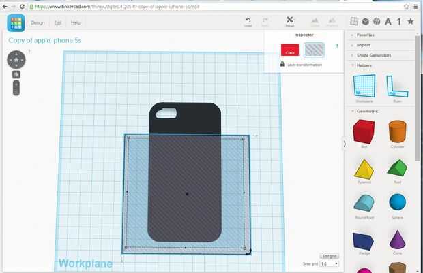Image resolution: width=423 pixels, height=273 pixels.
Task: Select the black iPhone case object
Action: point(185,172)
